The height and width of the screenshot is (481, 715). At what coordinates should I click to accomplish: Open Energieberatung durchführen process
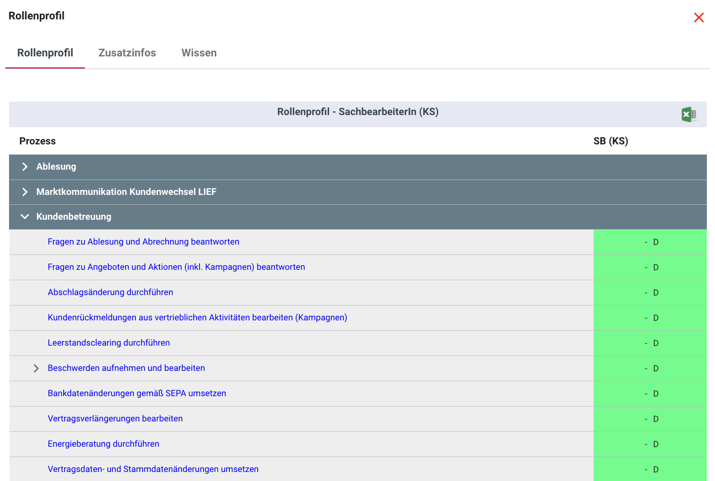click(103, 444)
